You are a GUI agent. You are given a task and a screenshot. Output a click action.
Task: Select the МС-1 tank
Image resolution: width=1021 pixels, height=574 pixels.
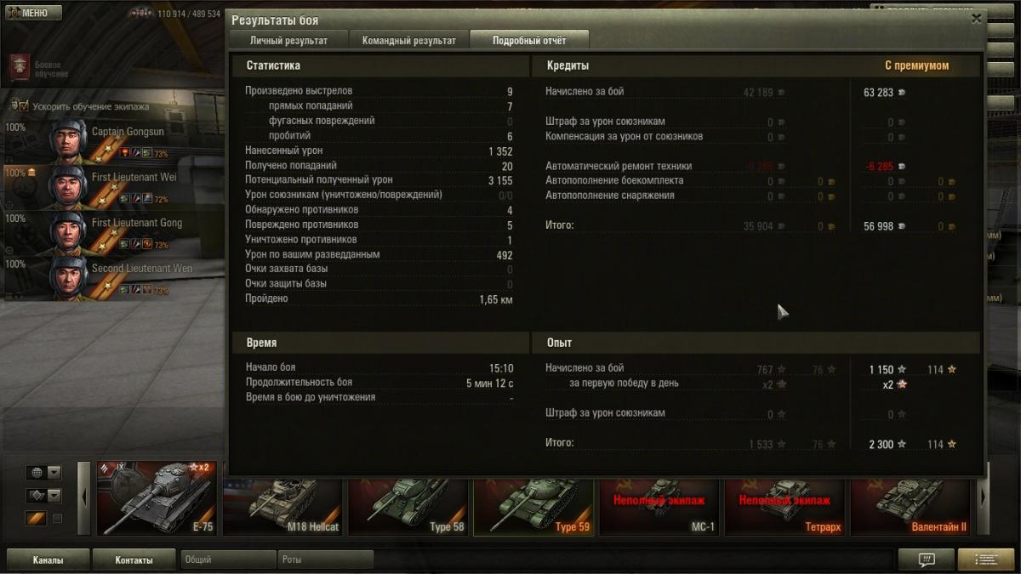point(659,507)
